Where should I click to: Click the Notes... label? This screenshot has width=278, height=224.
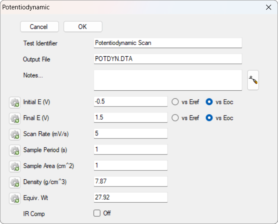(x=33, y=75)
